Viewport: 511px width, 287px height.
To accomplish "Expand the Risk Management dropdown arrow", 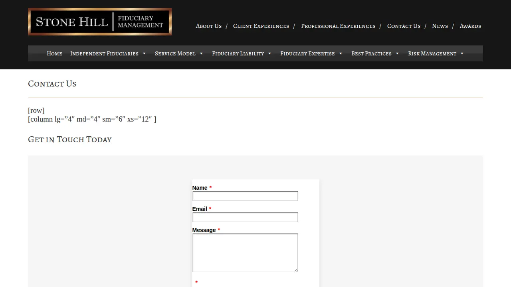I will pyautogui.click(x=462, y=53).
